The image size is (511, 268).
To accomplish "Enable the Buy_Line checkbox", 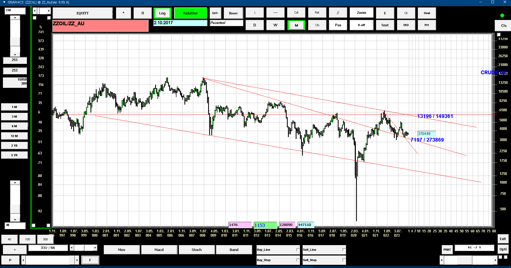I will (298, 250).
